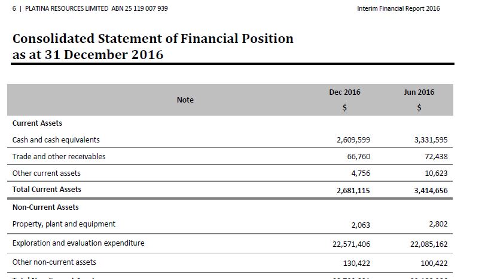Select the 66,760 receivables figure
Image resolution: width=482 pixels, height=279 pixels.
pyautogui.click(x=358, y=157)
